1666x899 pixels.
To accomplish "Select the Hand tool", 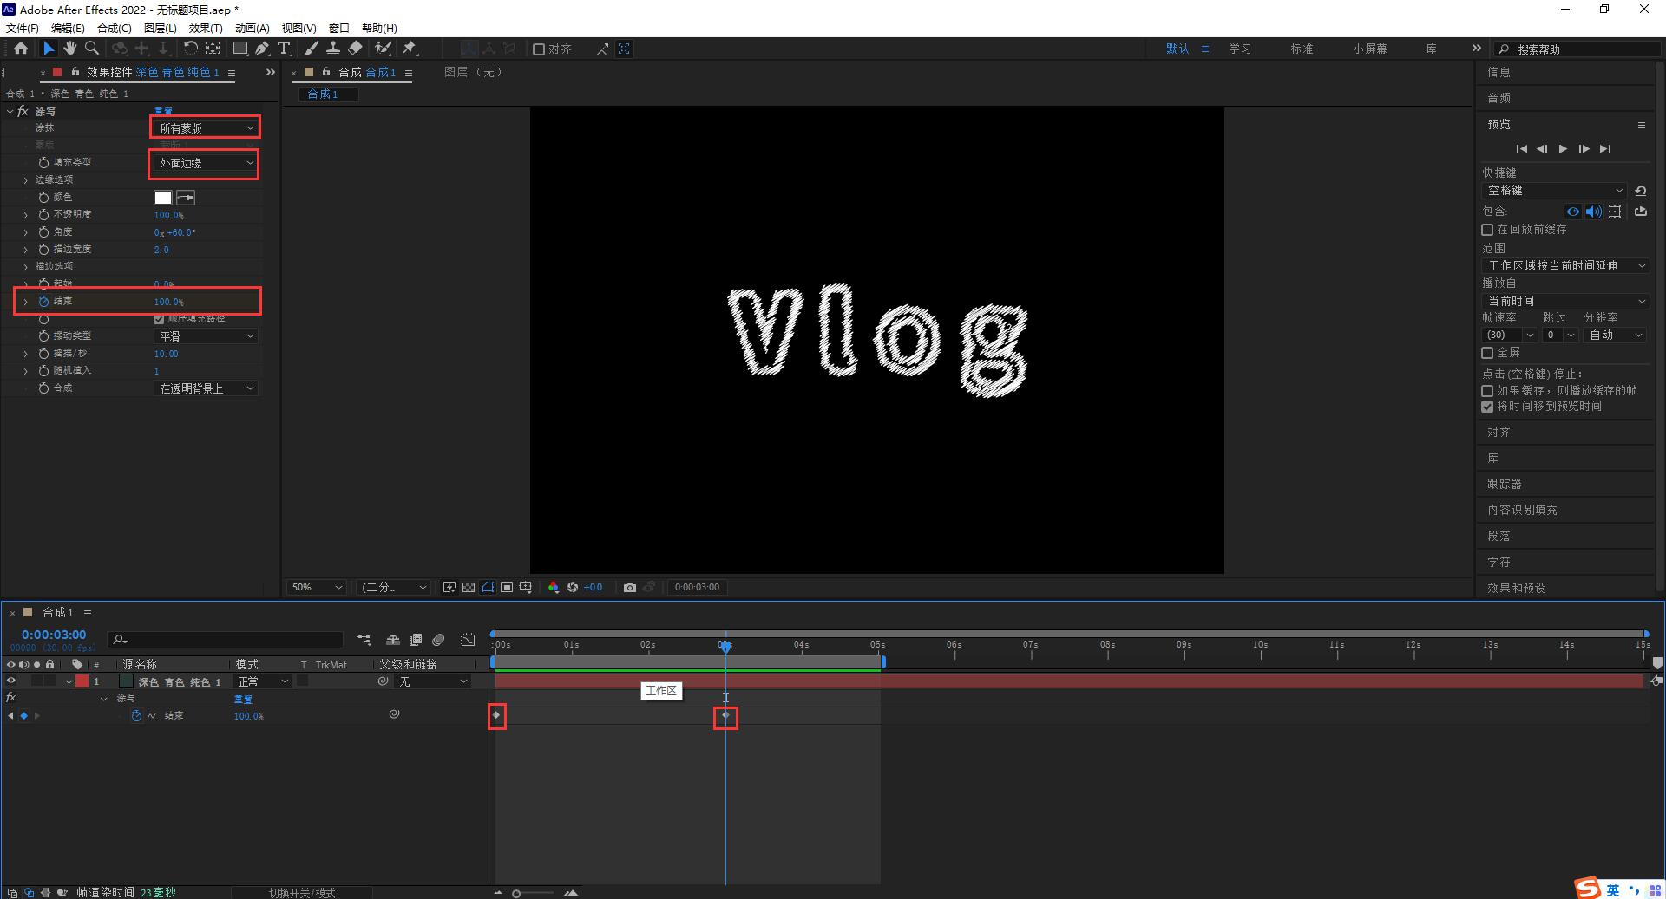I will [69, 49].
